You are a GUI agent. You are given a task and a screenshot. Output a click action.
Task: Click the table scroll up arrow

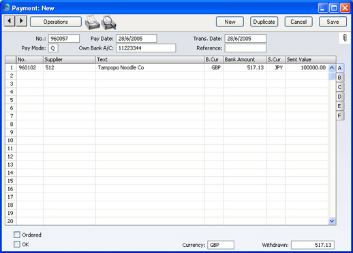(x=332, y=68)
